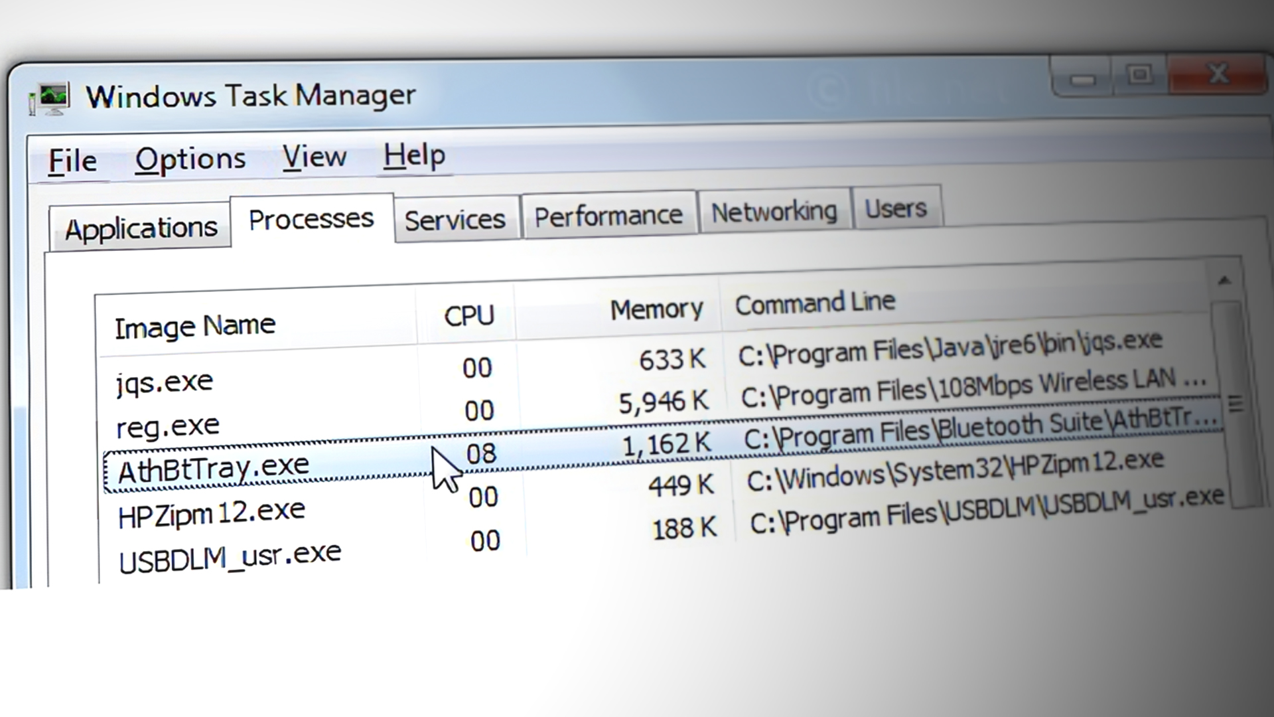Switch to the Networking tab

tap(774, 212)
